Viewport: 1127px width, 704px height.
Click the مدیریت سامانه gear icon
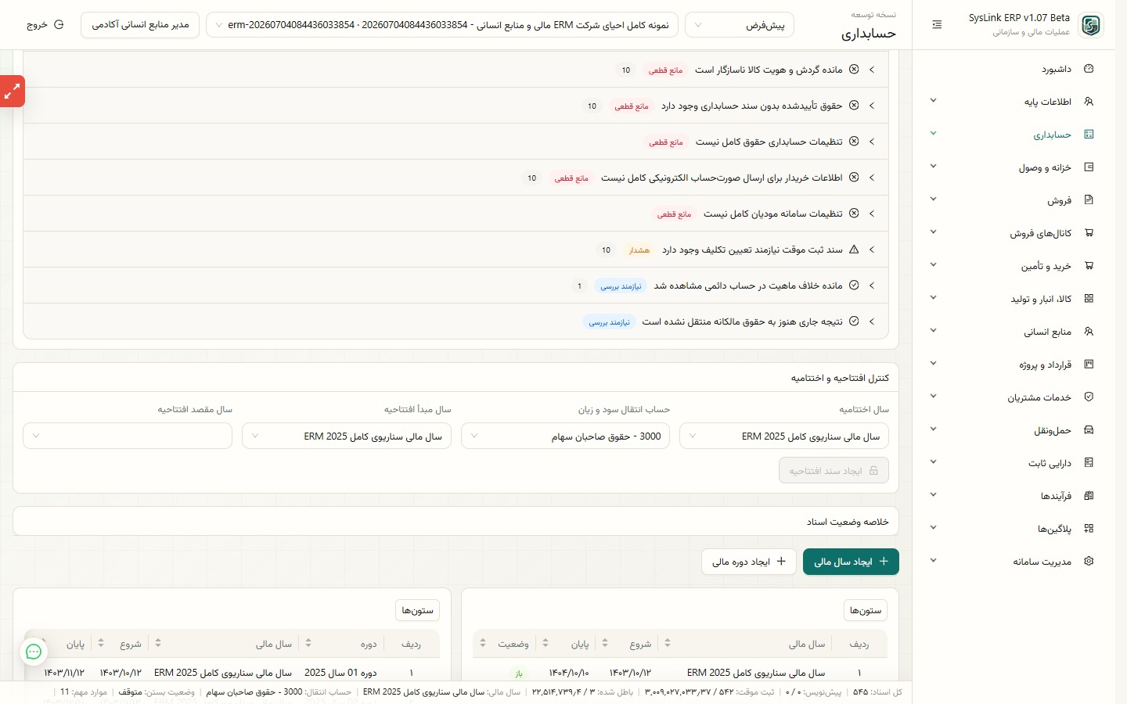pos(1089,562)
